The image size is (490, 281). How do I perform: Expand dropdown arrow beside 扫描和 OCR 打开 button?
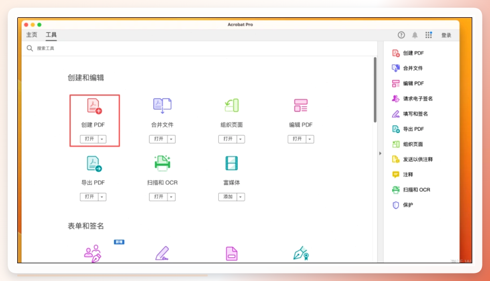point(171,197)
